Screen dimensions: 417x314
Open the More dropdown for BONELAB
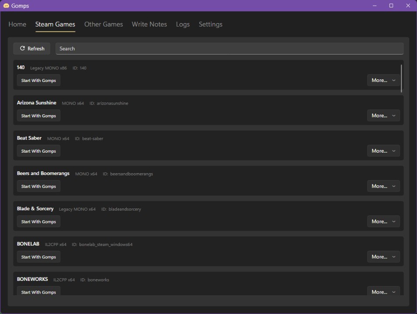coord(383,257)
